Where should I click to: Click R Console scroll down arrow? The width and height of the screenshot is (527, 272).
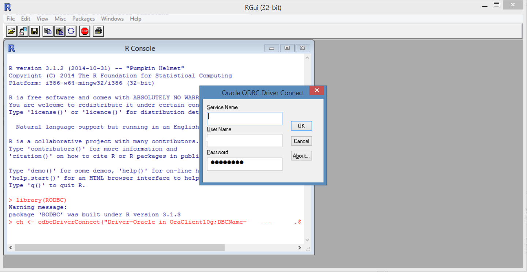tap(307, 240)
